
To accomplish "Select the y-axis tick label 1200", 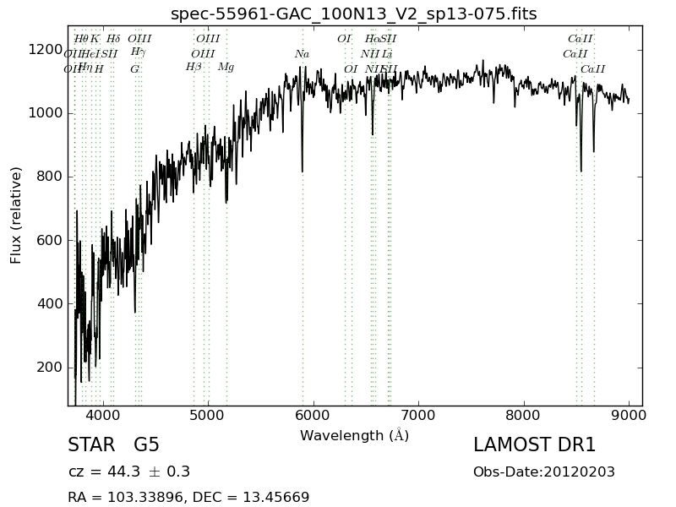I will [x=46, y=50].
